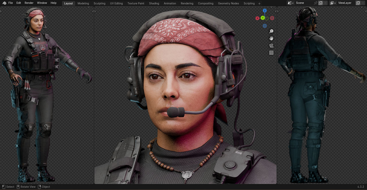Click the 4.3.2 version text
The image size is (367, 190).
point(361,187)
